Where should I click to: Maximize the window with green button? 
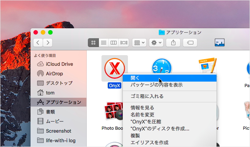tap(50, 32)
